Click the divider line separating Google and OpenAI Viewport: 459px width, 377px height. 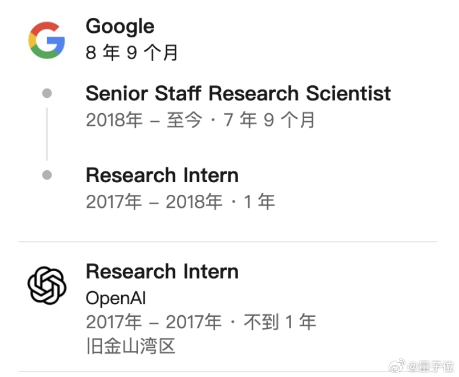[x=228, y=242]
